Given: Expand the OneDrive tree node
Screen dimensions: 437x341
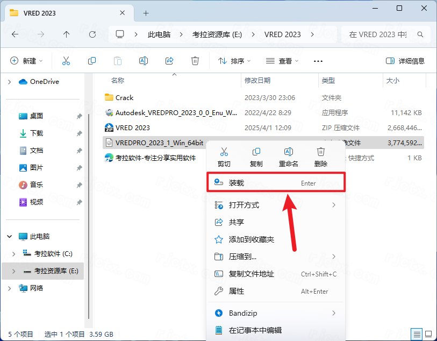Looking at the screenshot, I should tap(9, 82).
